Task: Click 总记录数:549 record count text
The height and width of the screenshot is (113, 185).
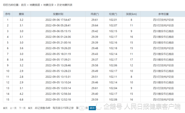Action: click(x=42, y=108)
